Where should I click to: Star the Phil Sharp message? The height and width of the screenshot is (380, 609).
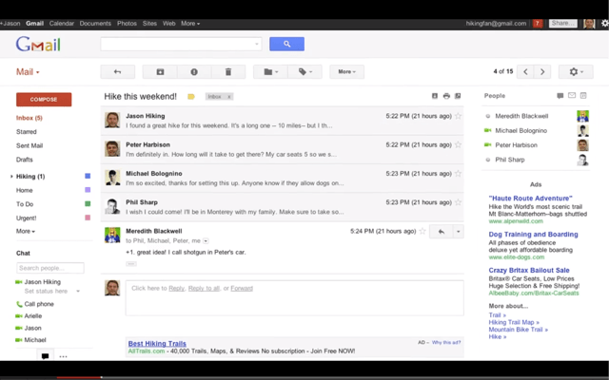tap(459, 202)
